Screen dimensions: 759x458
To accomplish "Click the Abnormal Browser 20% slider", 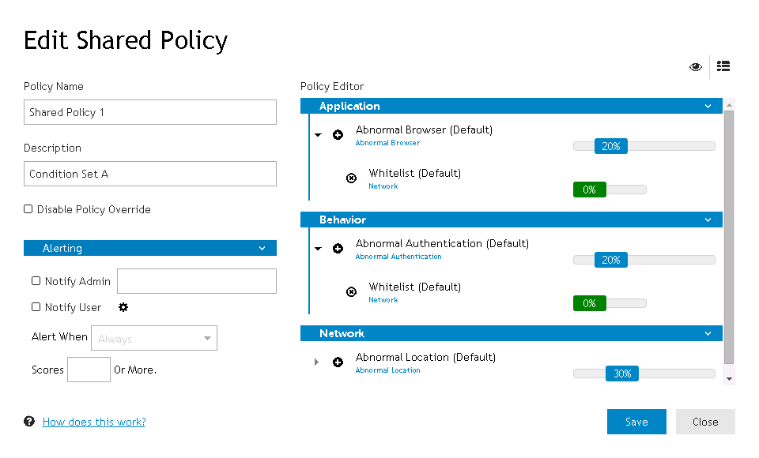I will click(x=610, y=146).
